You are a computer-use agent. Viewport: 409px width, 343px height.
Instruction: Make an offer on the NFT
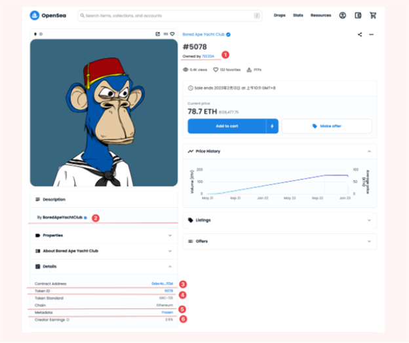[326, 126]
